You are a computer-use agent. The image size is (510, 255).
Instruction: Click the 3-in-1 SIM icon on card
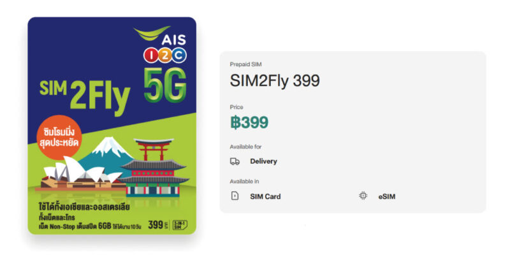point(180,225)
